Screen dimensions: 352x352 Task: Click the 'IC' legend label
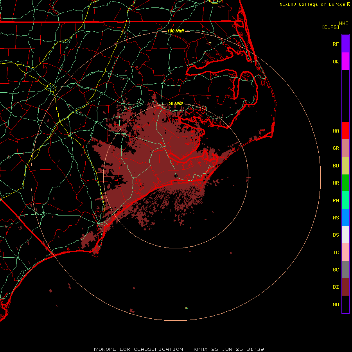(x=336, y=253)
